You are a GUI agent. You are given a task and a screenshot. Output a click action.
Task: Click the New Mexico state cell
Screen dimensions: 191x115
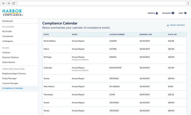coord(49,86)
